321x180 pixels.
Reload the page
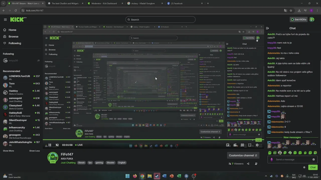coord(16,10)
